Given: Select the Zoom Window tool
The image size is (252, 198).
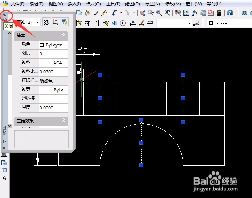Looking at the screenshot, I should coord(159,13).
